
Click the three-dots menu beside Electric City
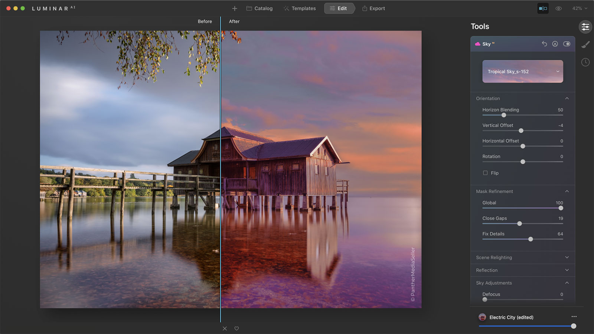[x=574, y=317]
